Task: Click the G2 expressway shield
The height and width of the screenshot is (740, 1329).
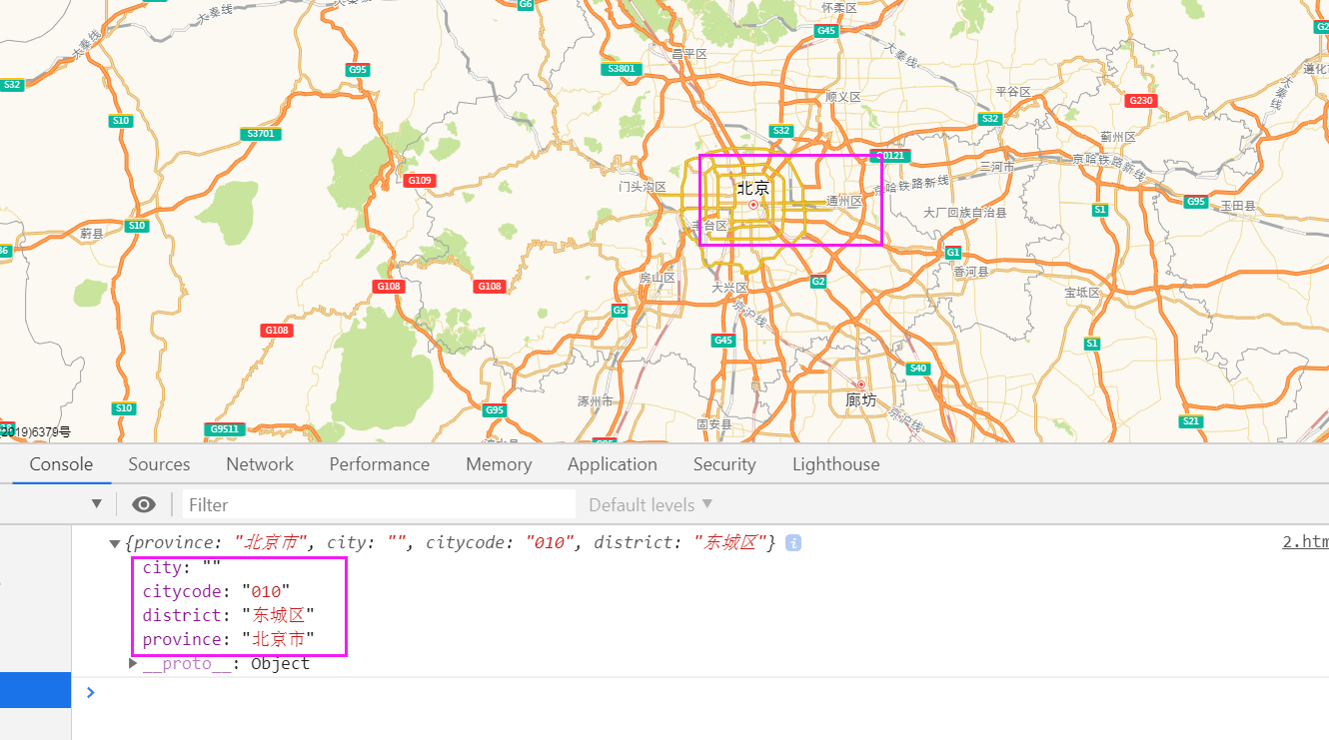Action: tap(818, 282)
